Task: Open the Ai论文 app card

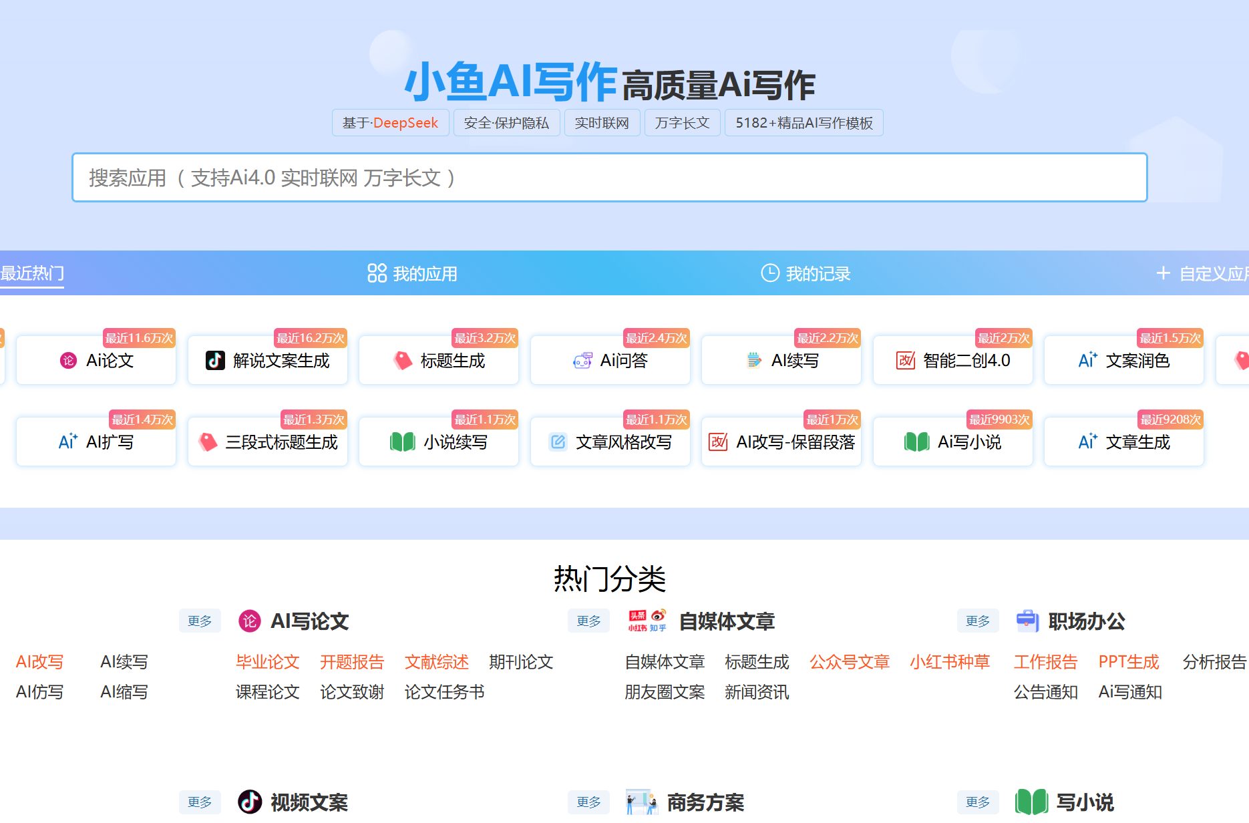Action: pyautogui.click(x=96, y=361)
